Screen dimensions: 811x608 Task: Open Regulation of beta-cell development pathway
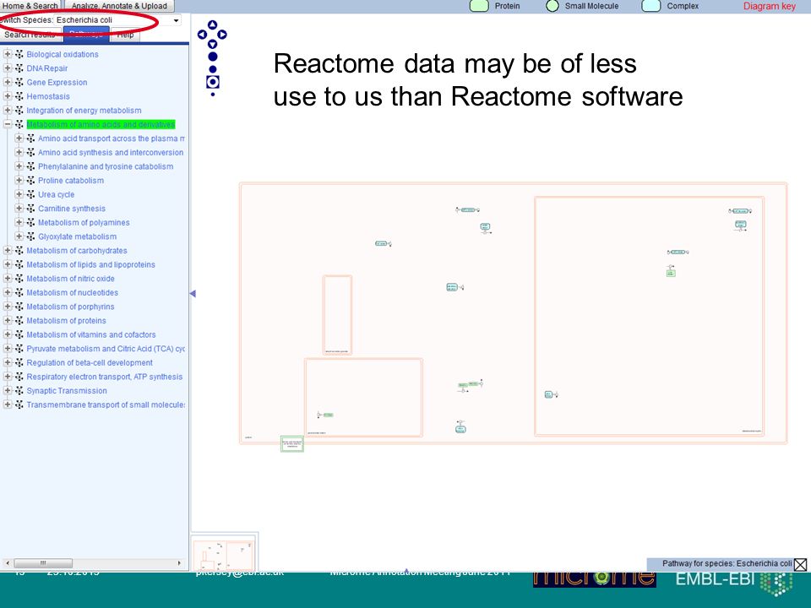point(90,363)
